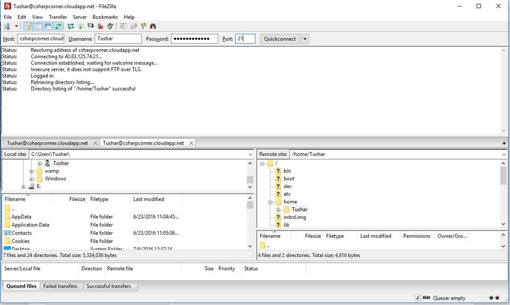
Task: Search for files on the server
Action: tap(153, 26)
